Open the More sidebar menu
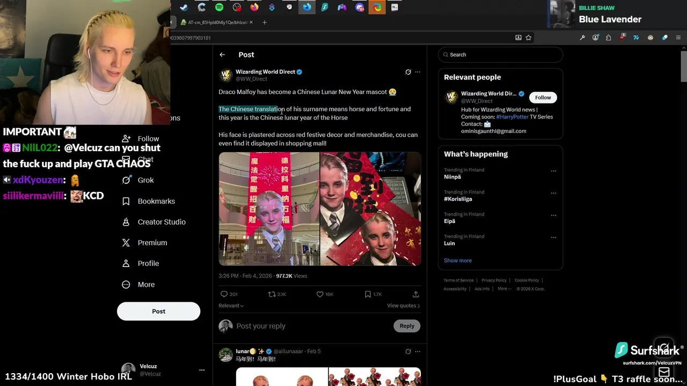Screen dimensions: 687x386 coord(138,285)
